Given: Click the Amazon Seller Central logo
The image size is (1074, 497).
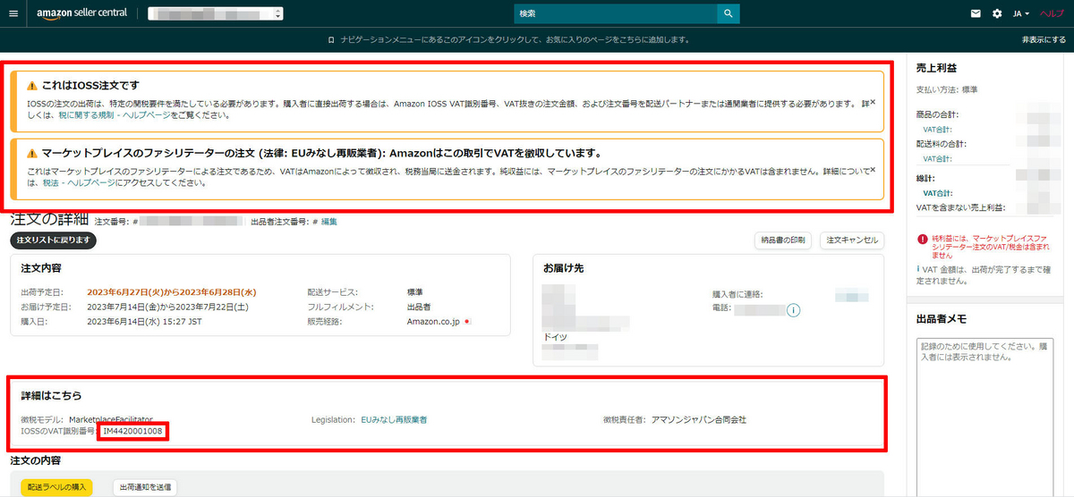Looking at the screenshot, I should pos(82,13).
